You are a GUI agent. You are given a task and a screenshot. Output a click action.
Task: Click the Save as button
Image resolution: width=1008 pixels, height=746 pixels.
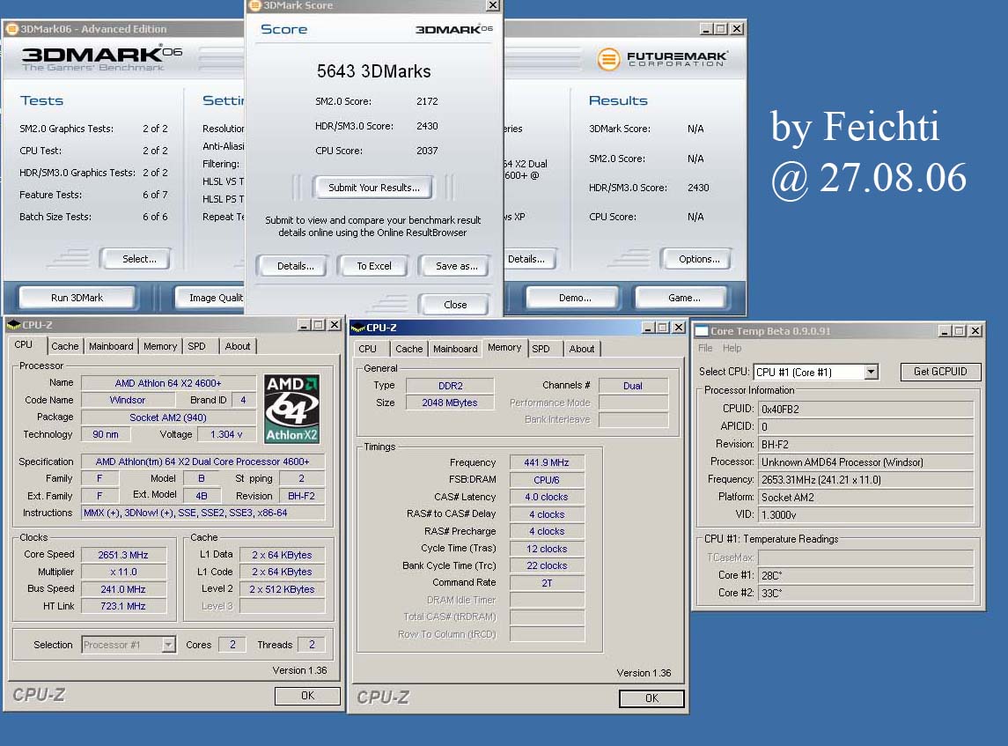click(x=456, y=266)
